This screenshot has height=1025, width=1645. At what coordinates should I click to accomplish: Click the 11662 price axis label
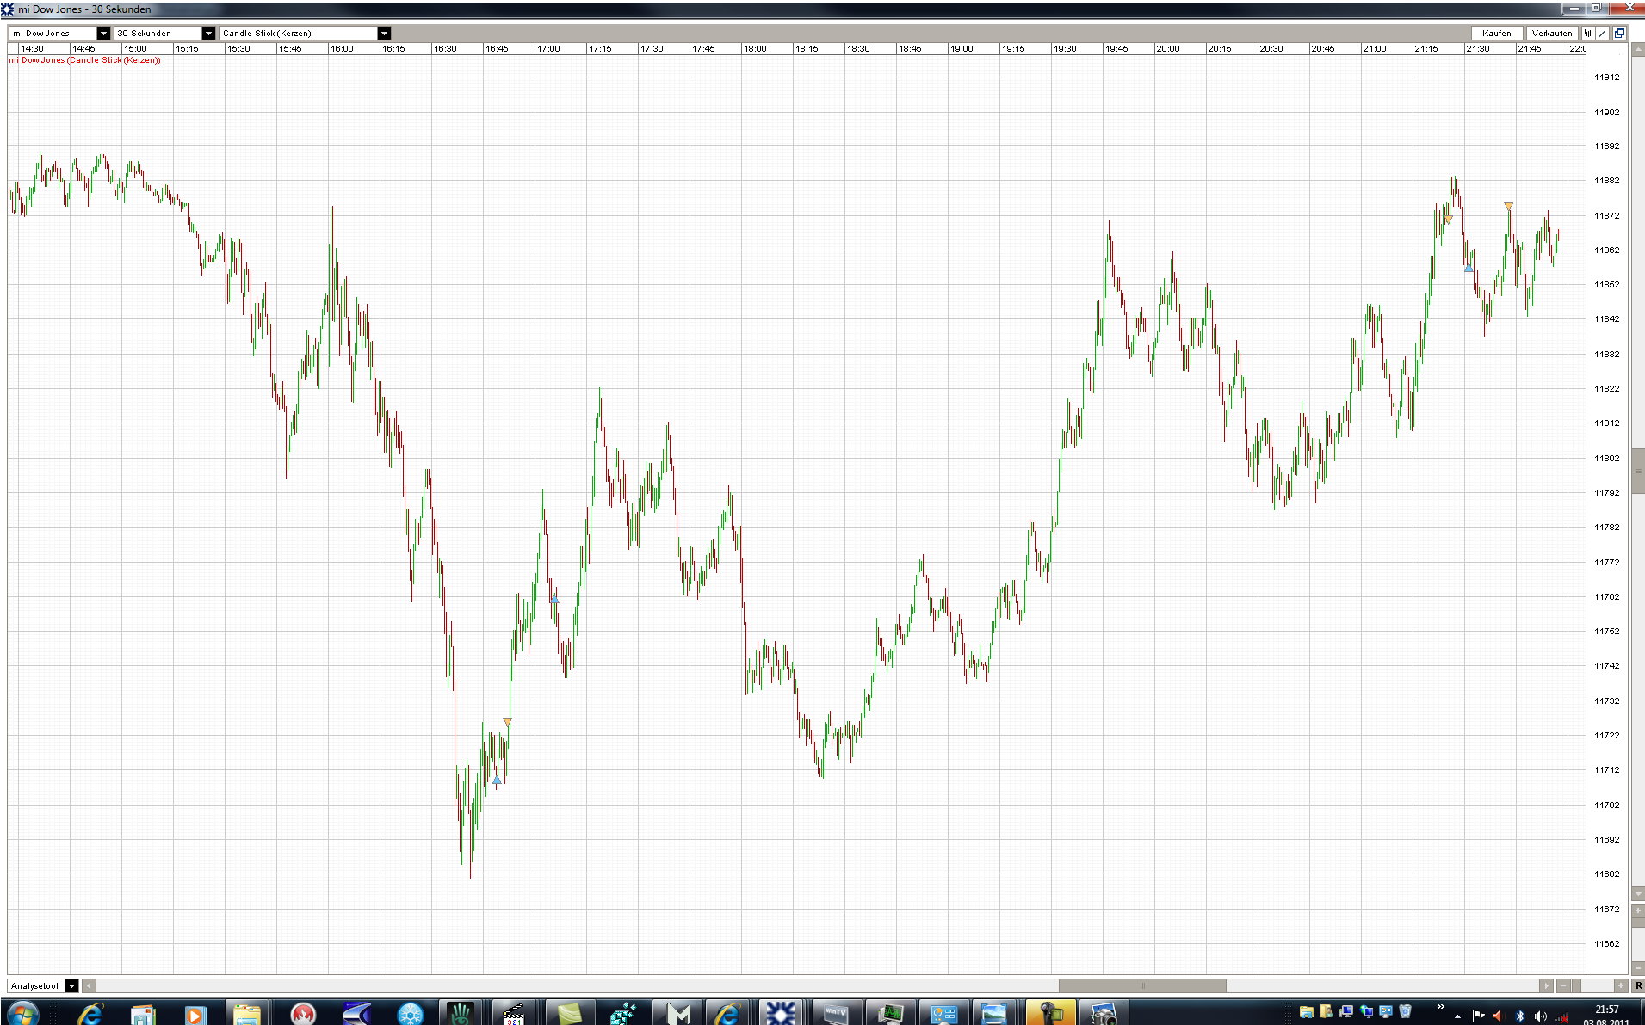point(1607,944)
